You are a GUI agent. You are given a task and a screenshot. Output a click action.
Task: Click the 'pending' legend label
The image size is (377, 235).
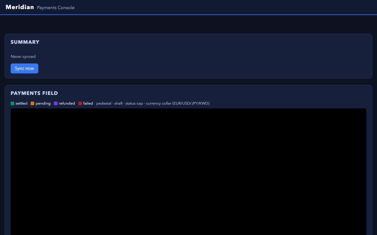point(43,103)
